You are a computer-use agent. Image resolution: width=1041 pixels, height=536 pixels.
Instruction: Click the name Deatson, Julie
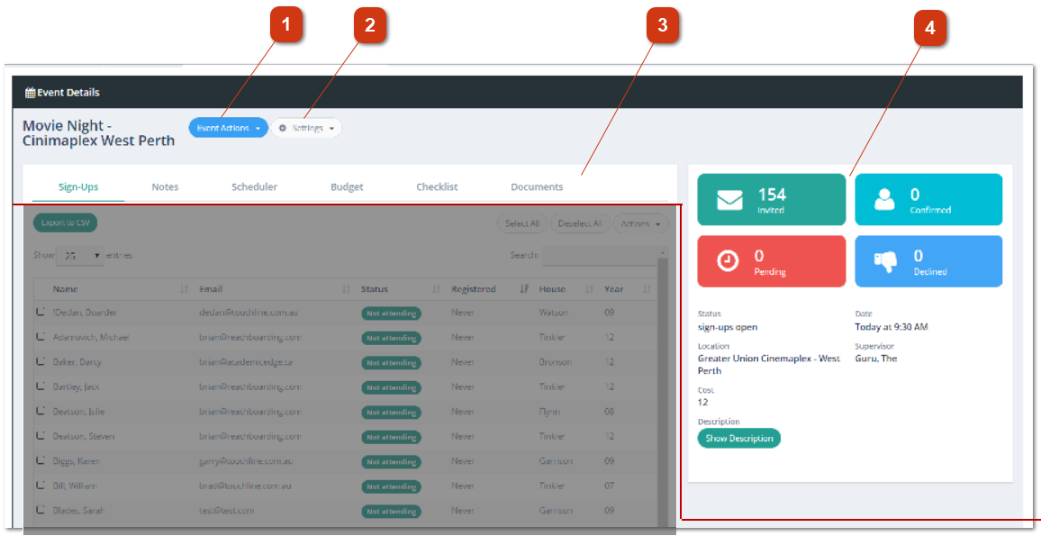(x=79, y=411)
